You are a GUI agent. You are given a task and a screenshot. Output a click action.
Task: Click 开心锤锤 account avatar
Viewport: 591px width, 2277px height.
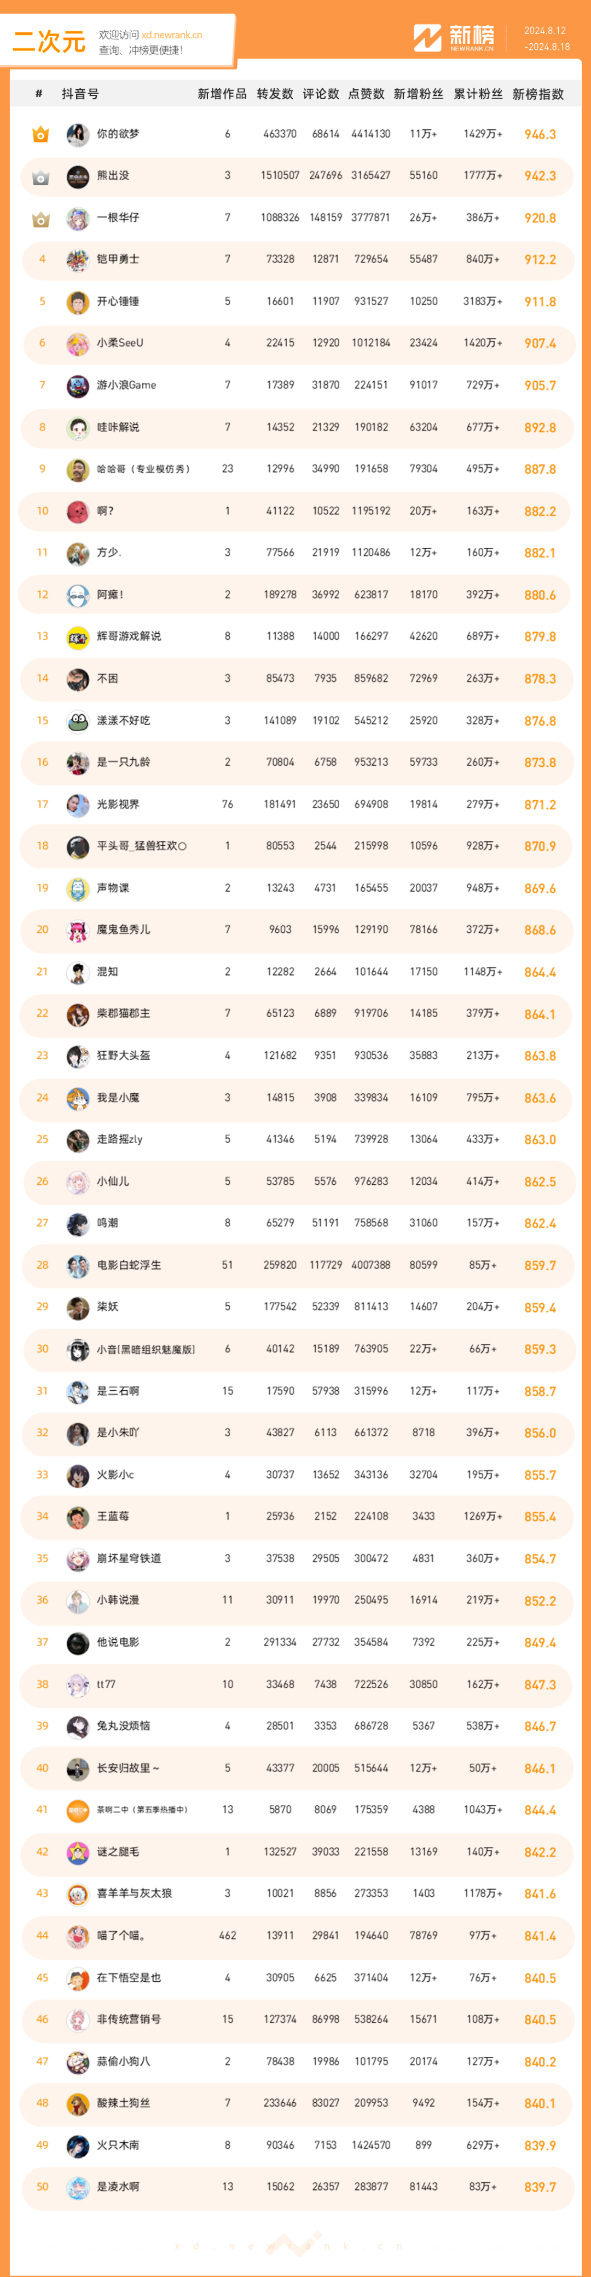(x=78, y=302)
